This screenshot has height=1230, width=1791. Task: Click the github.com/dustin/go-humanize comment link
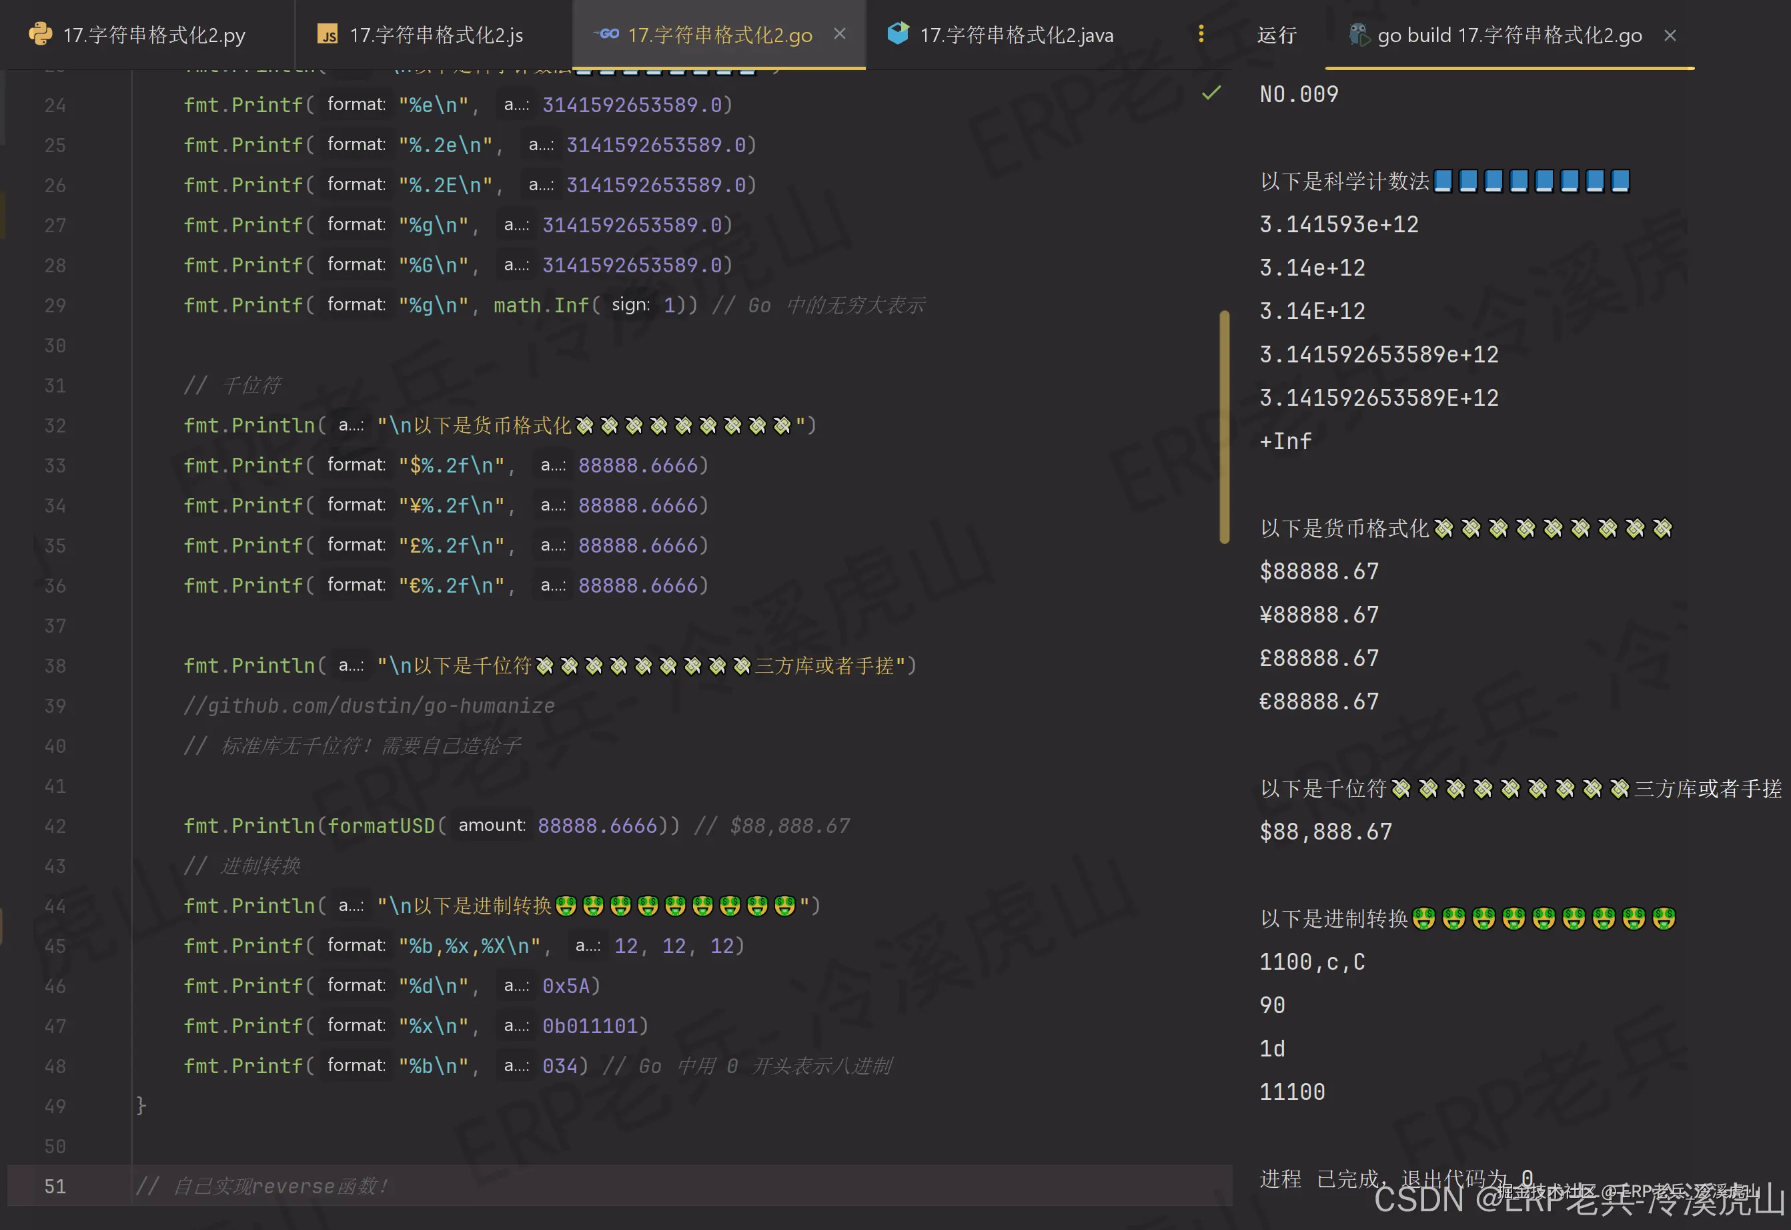point(381,705)
